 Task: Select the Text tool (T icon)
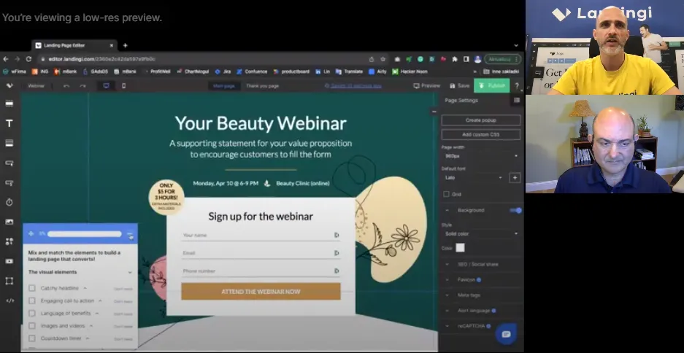tap(9, 124)
